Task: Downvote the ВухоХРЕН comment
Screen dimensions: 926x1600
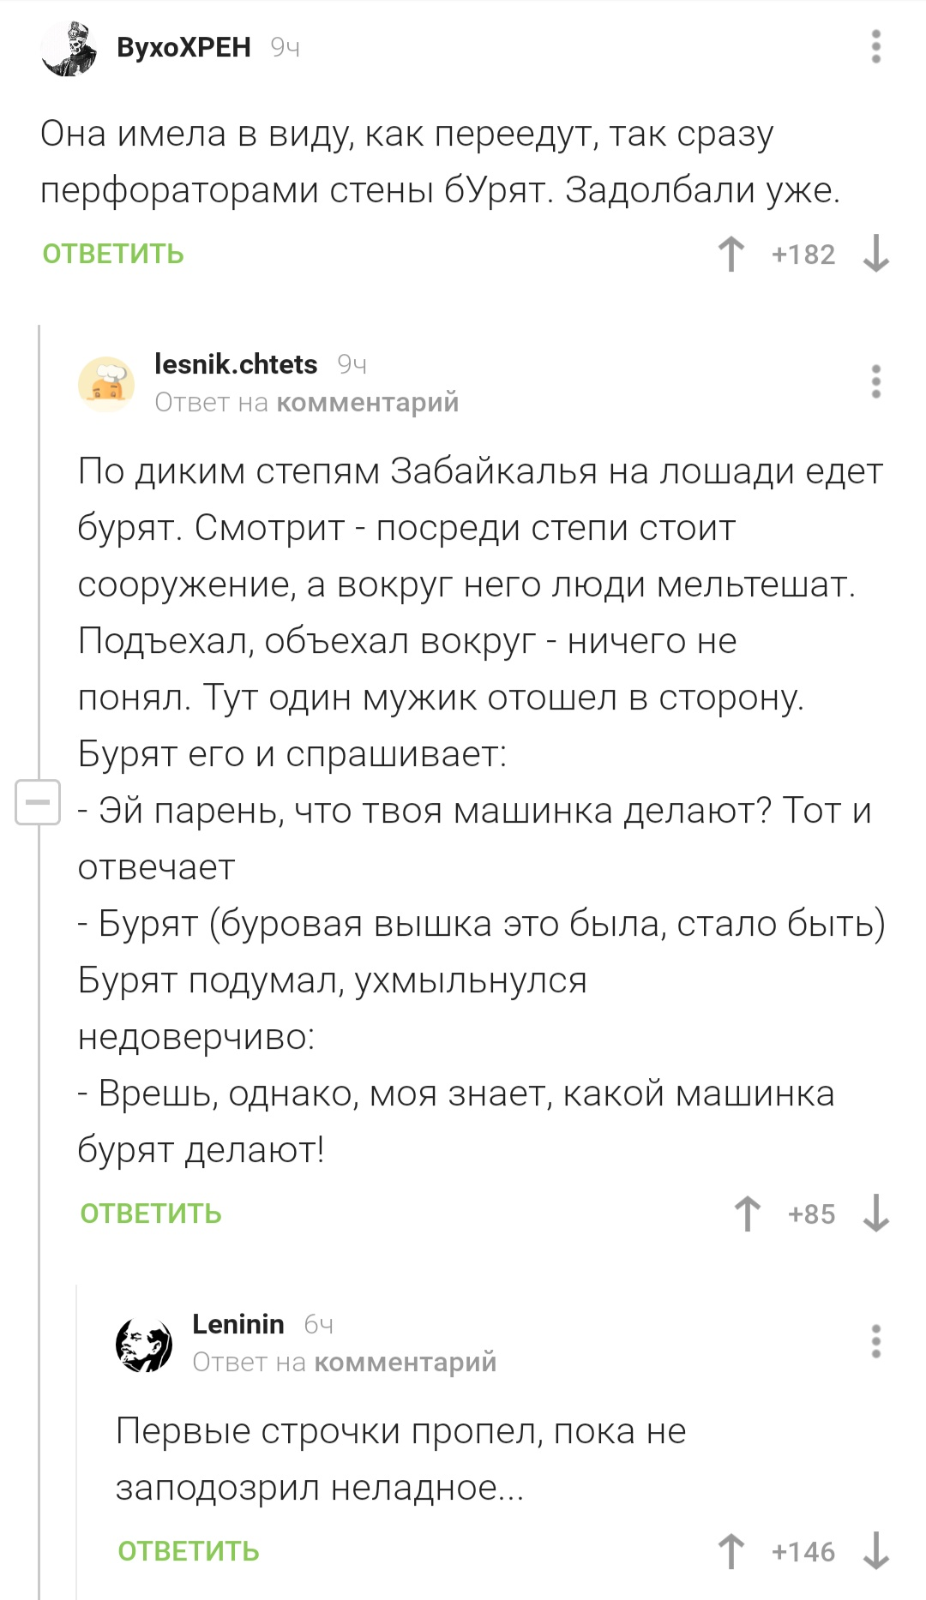Action: (x=875, y=255)
